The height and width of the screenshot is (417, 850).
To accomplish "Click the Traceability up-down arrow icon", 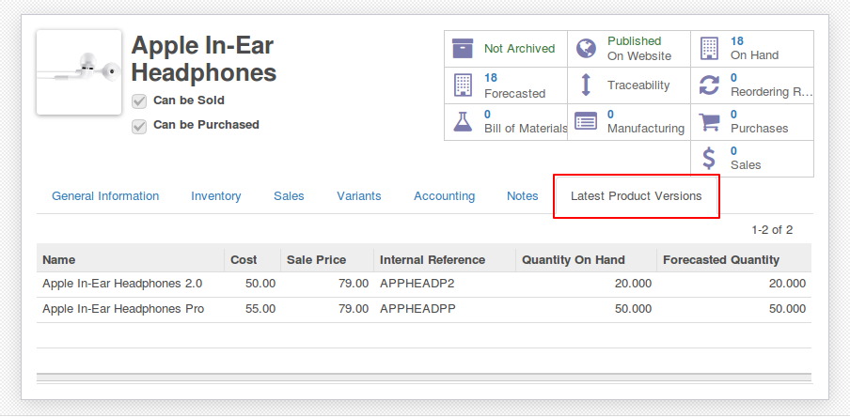I will click(586, 85).
